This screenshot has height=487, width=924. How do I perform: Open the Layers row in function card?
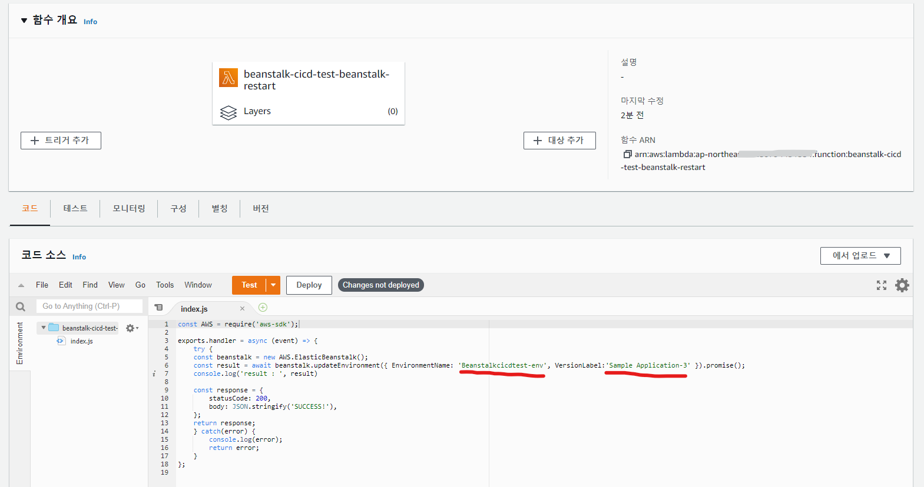click(x=309, y=111)
